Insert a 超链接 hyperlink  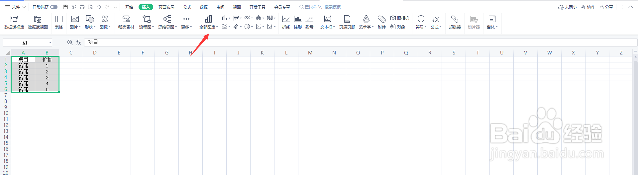(455, 22)
